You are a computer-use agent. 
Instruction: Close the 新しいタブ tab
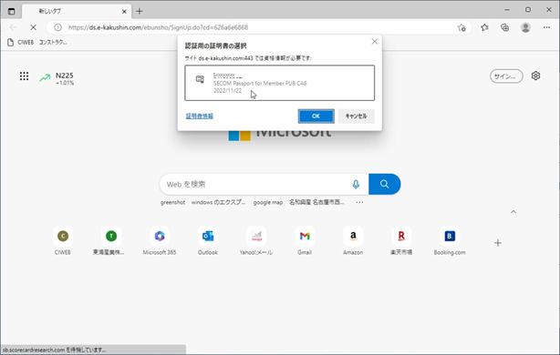(124, 12)
